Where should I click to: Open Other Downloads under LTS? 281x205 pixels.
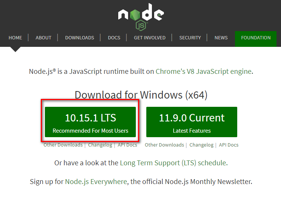coord(63,145)
